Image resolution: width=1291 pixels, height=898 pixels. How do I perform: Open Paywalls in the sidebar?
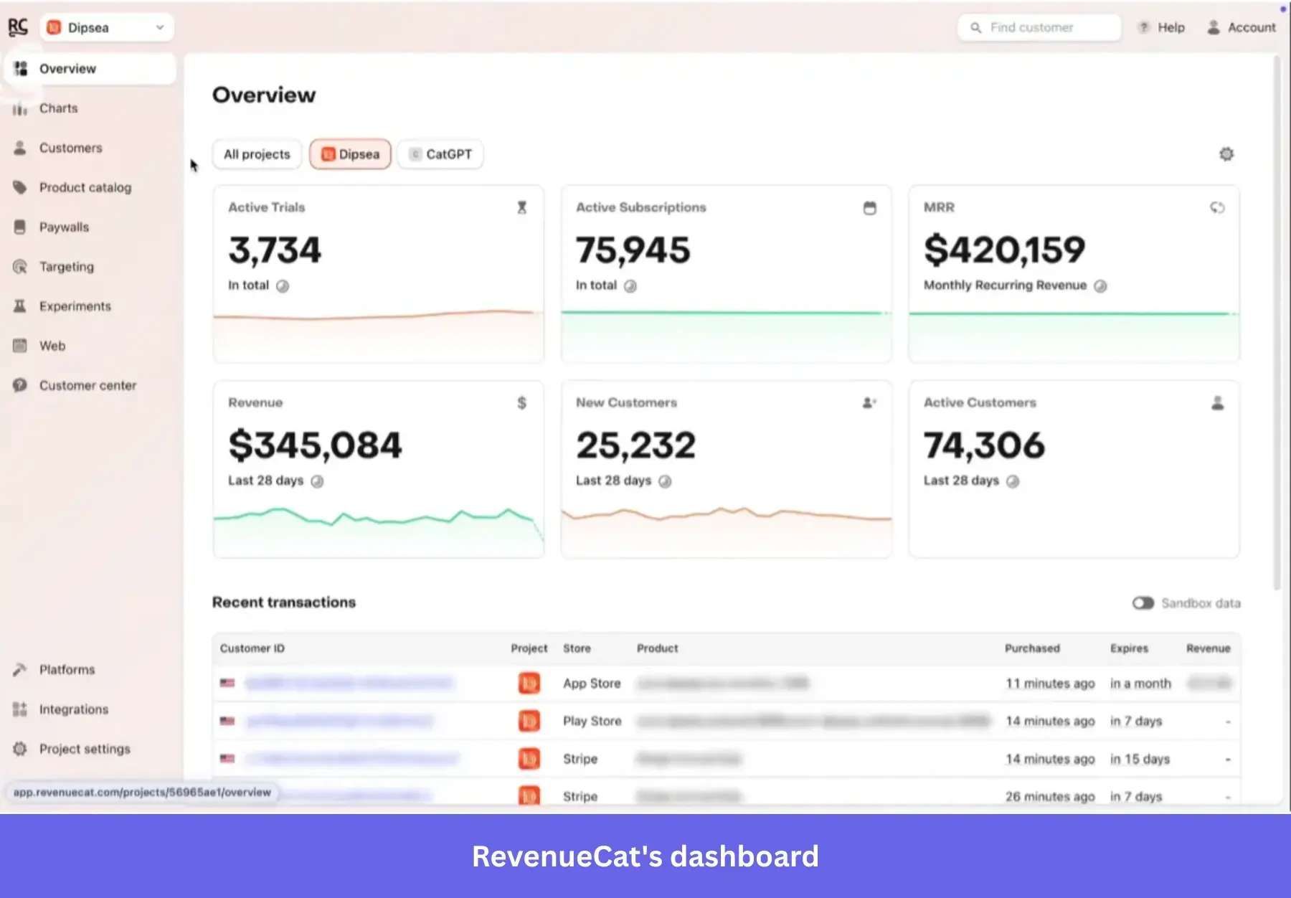coord(90,227)
